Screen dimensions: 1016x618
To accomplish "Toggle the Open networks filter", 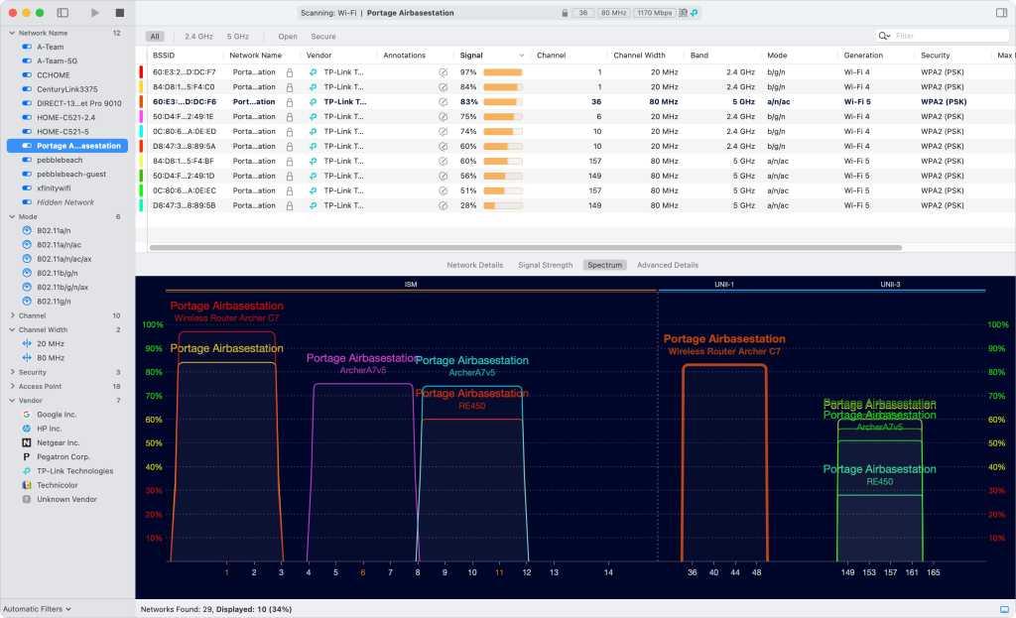I will pyautogui.click(x=288, y=37).
